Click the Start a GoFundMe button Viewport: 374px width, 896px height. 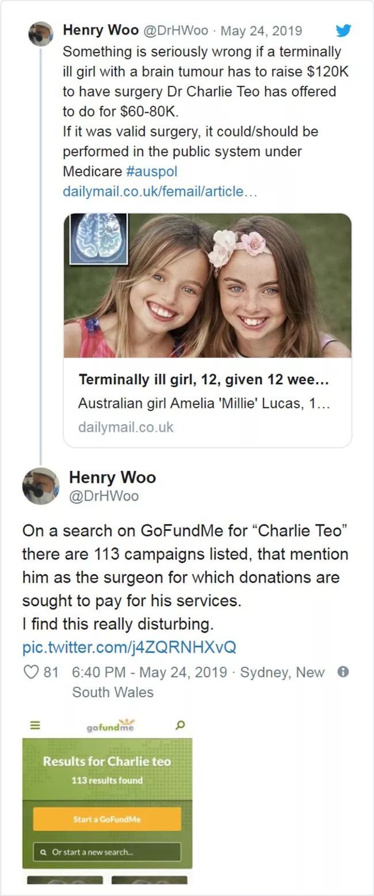pyautogui.click(x=107, y=819)
